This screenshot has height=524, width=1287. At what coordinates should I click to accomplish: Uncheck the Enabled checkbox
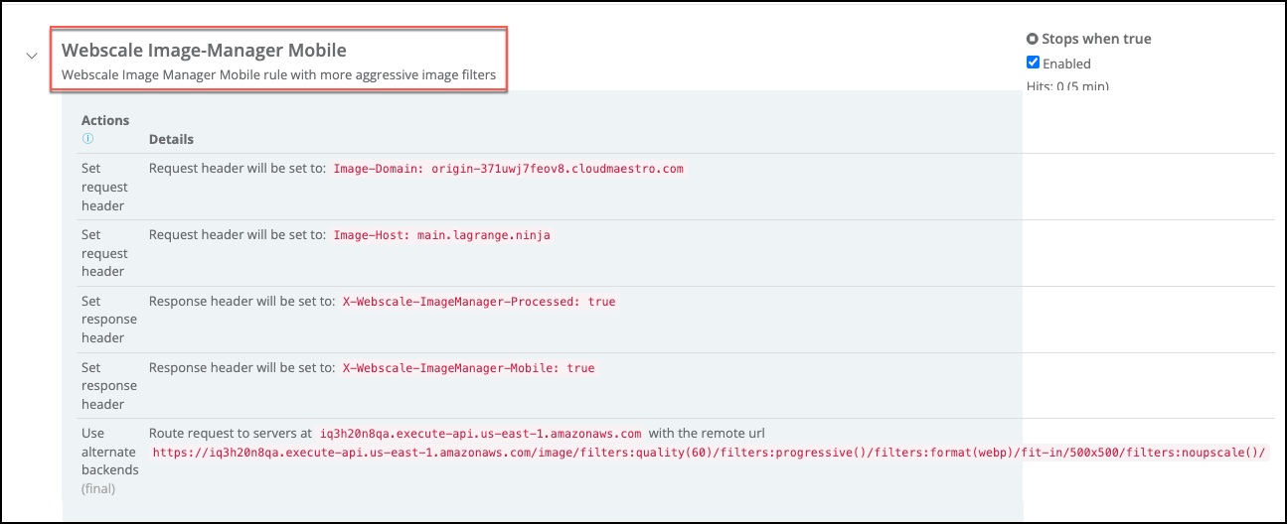click(x=1033, y=63)
